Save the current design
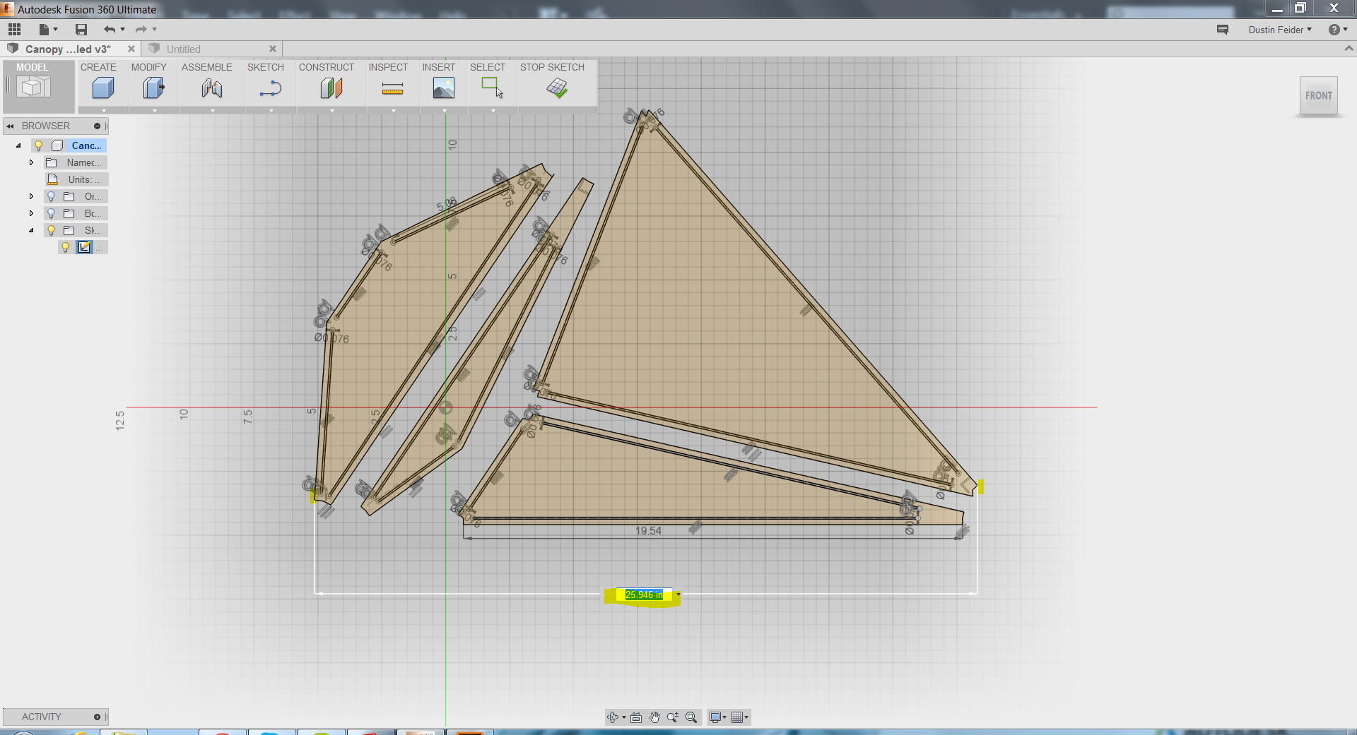Viewport: 1357px width, 735px height. coord(81,29)
